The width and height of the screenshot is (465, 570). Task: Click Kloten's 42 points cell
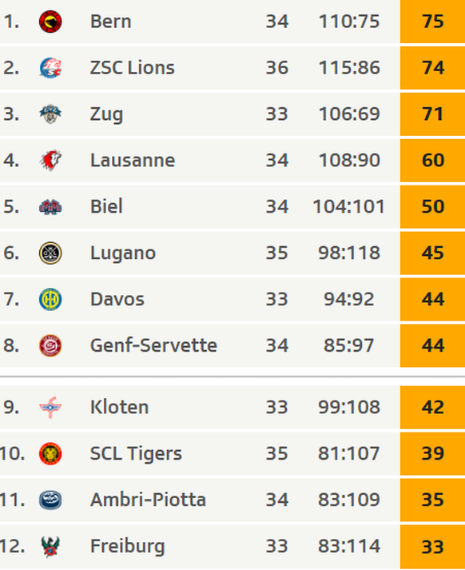point(433,408)
